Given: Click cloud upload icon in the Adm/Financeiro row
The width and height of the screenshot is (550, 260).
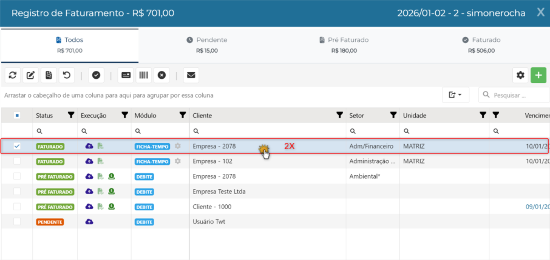Looking at the screenshot, I should pyautogui.click(x=89, y=146).
